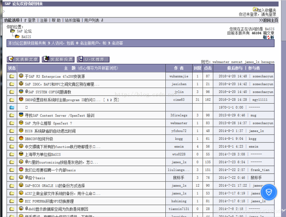Click mood icon of SM59 thread
The image size is (286, 217).
click(x=21, y=99)
